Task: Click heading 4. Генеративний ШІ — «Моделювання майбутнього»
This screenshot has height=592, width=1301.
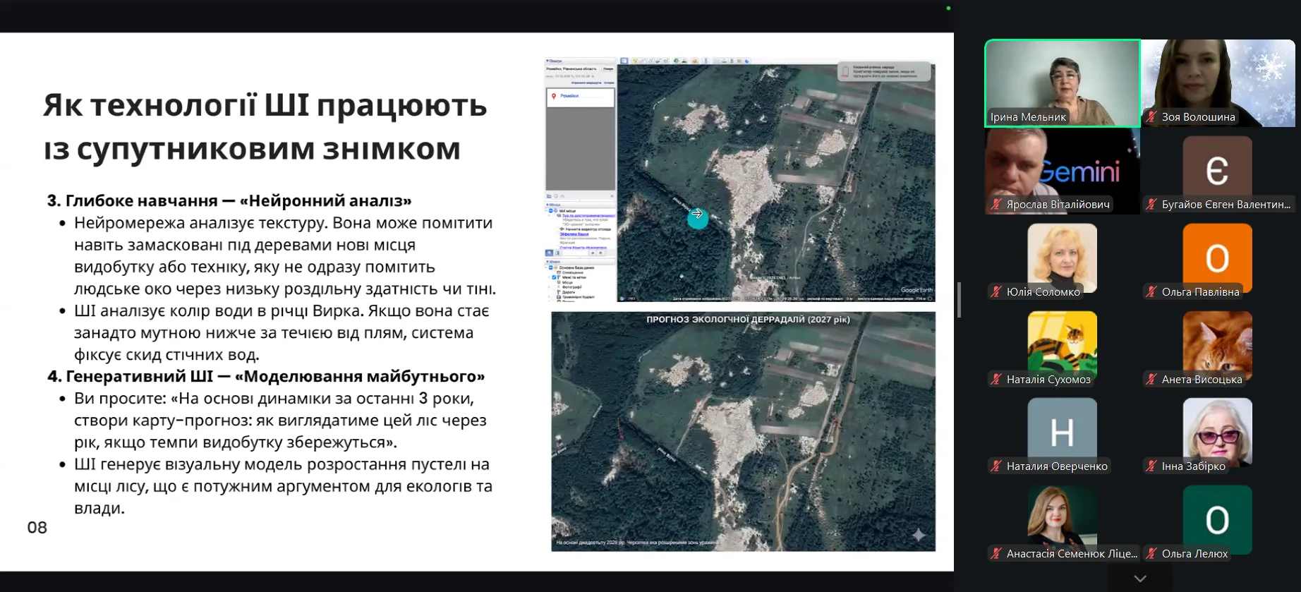Action: 266,376
